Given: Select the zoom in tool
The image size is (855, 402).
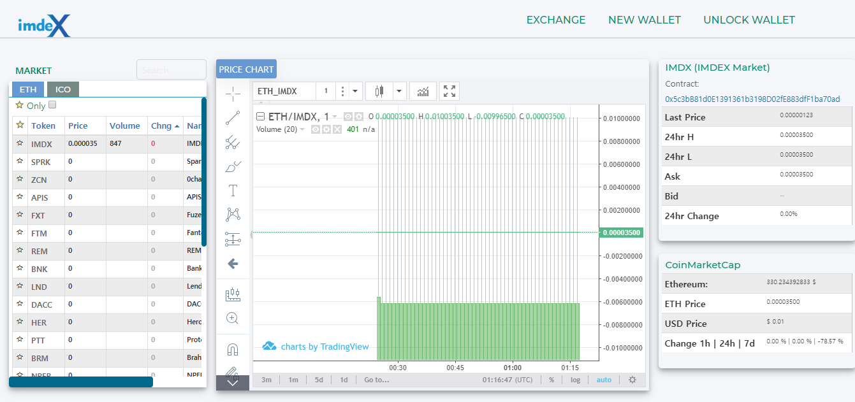Looking at the screenshot, I should click(x=233, y=318).
